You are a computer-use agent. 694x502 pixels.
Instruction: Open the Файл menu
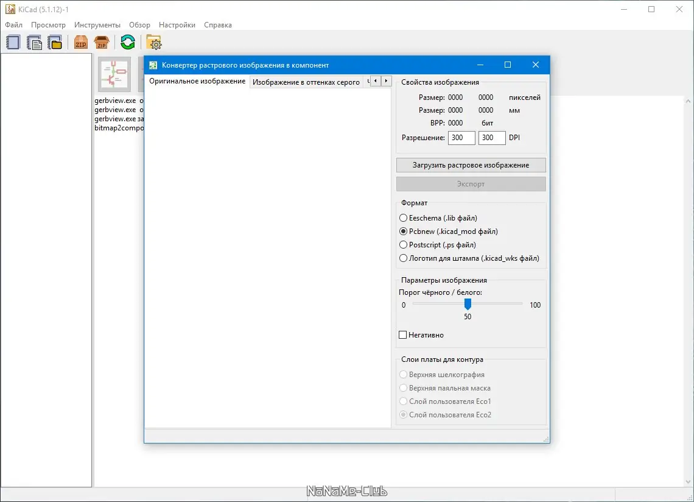coord(14,25)
